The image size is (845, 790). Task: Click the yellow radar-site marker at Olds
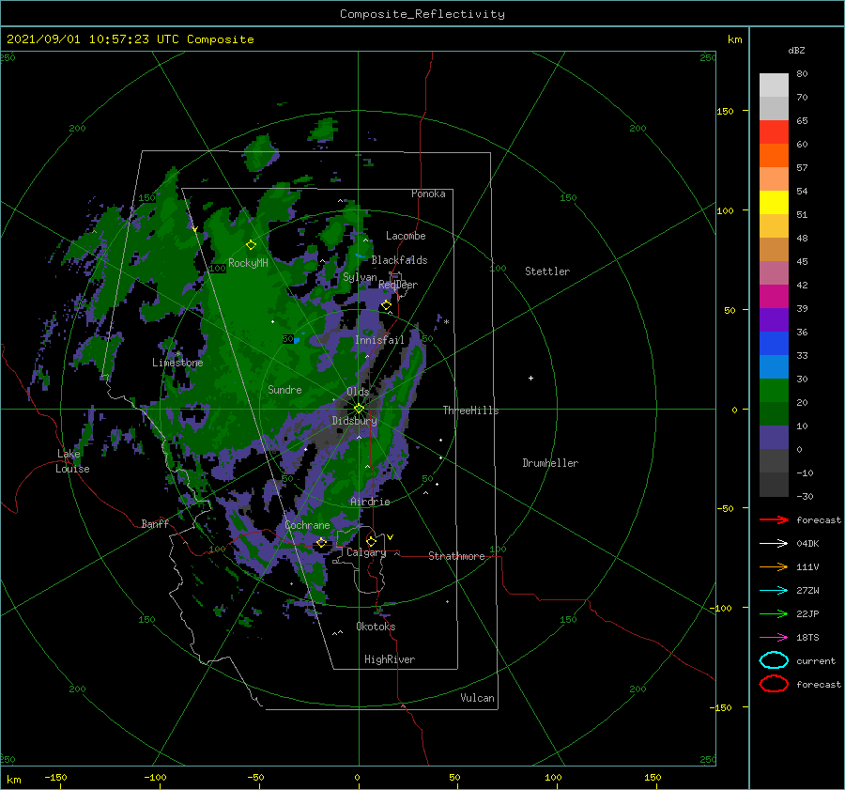click(359, 409)
